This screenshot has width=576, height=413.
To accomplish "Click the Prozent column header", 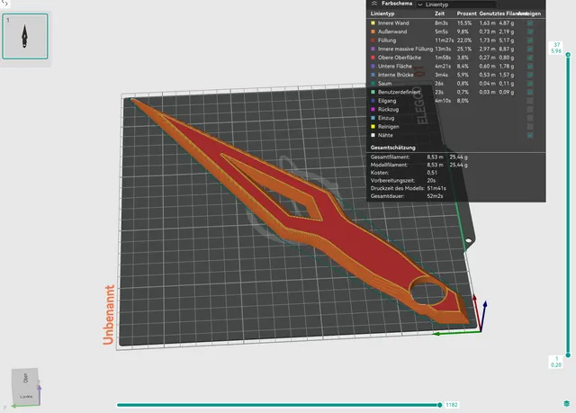I will [466, 13].
